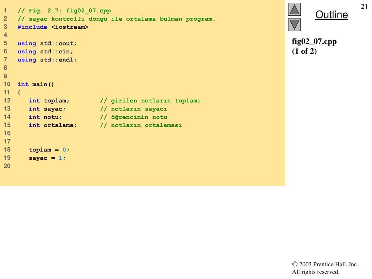372x279 pixels.
Task: Click the 'toplam = 0;' statement
Action: (49, 150)
